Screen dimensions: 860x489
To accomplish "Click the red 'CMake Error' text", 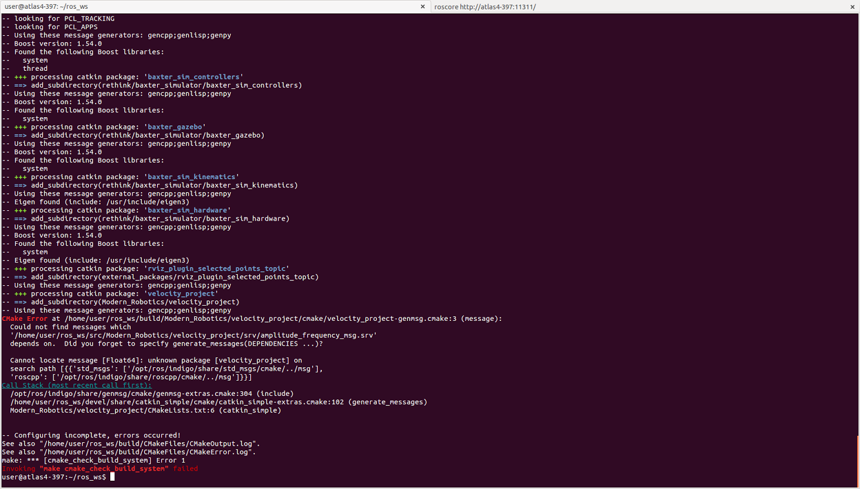I will [25, 319].
